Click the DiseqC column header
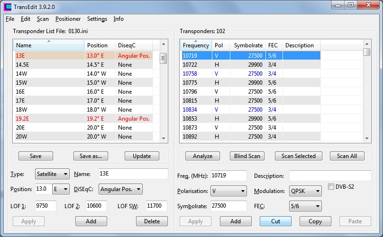 point(134,45)
